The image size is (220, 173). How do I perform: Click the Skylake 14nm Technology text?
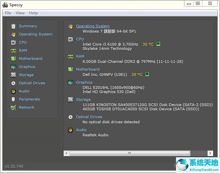pyautogui.click(x=107, y=49)
